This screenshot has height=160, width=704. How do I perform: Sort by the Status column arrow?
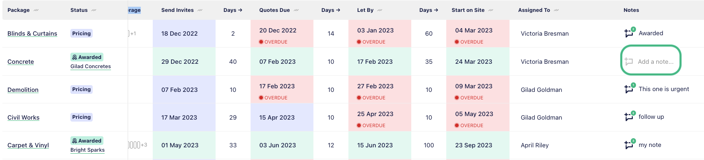94,10
